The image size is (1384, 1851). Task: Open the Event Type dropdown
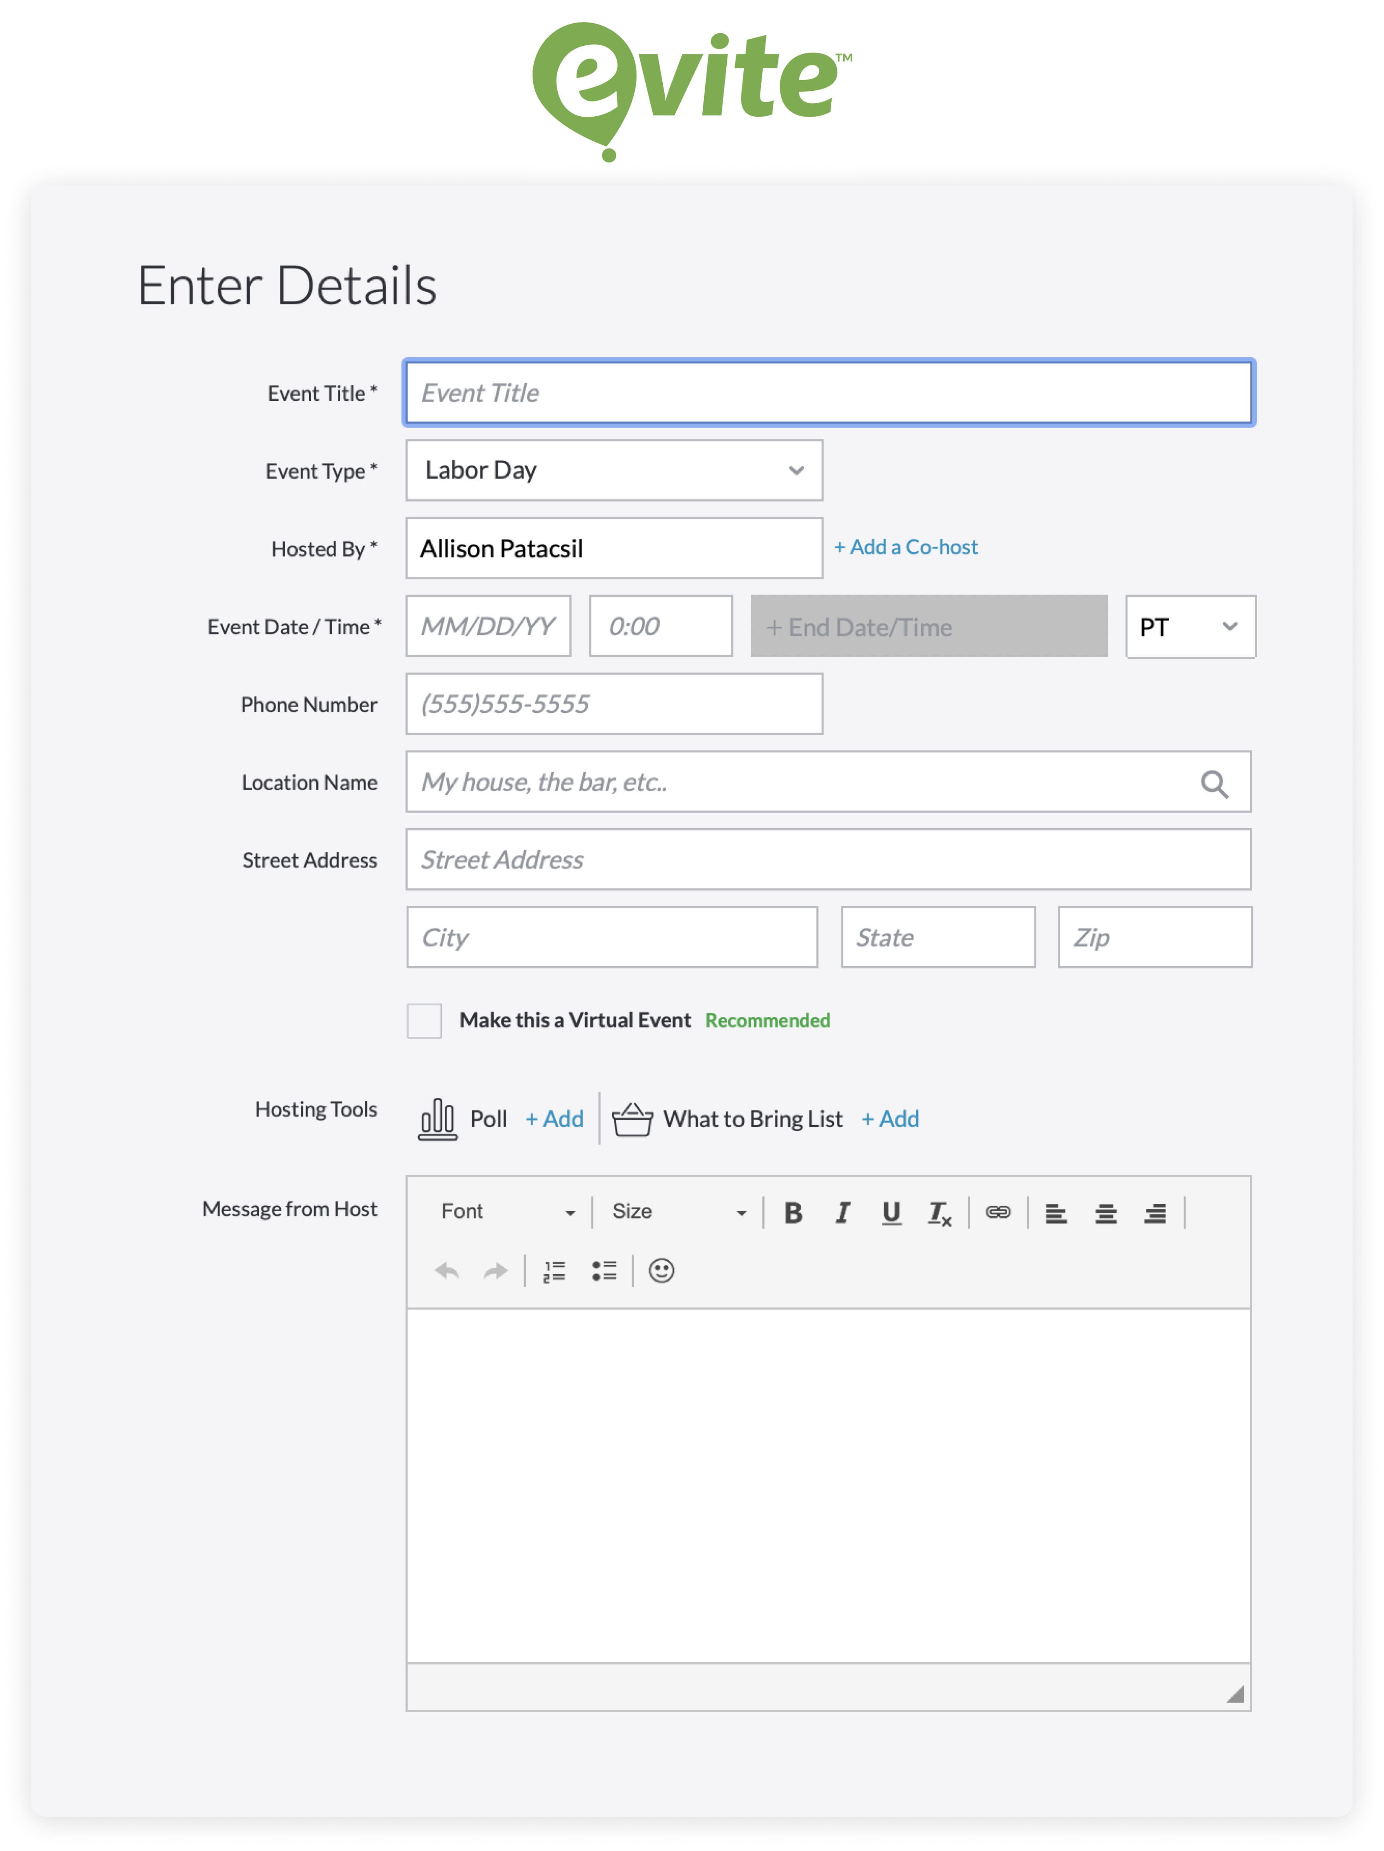pyautogui.click(x=614, y=470)
